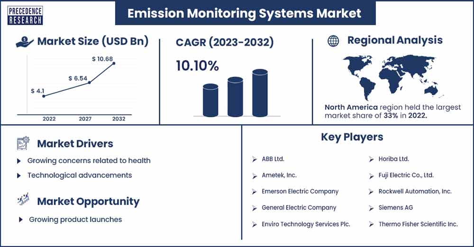Click the arrow bullet before Horiba Ltd.
Image resolution: width=474 pixels, height=247 pixels.
pyautogui.click(x=371, y=159)
